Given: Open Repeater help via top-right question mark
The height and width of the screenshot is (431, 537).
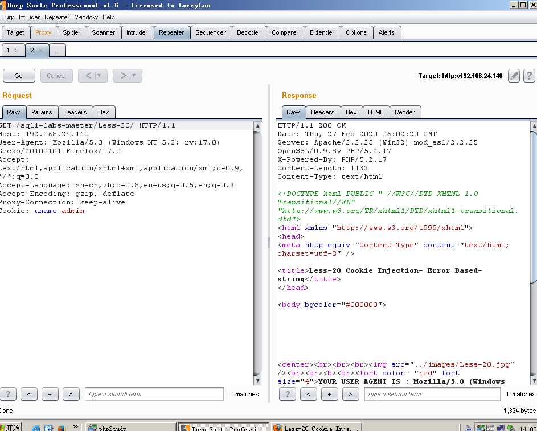Looking at the screenshot, I should tap(529, 76).
